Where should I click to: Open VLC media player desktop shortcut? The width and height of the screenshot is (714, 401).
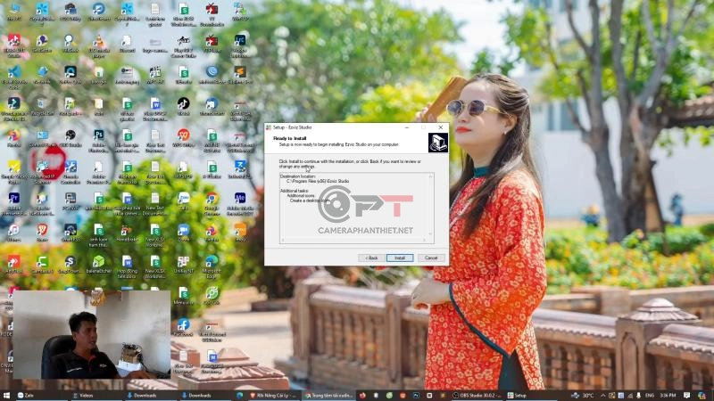[x=99, y=45]
